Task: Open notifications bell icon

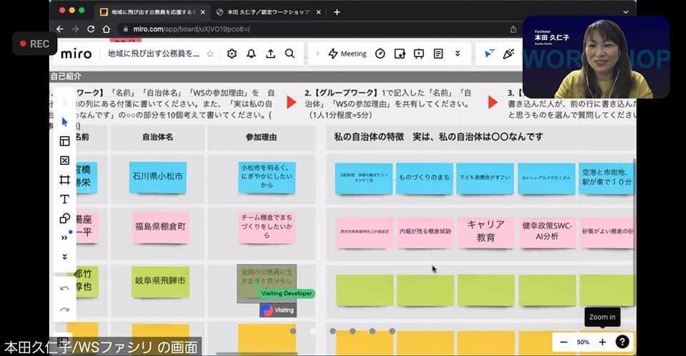Action: click(251, 54)
